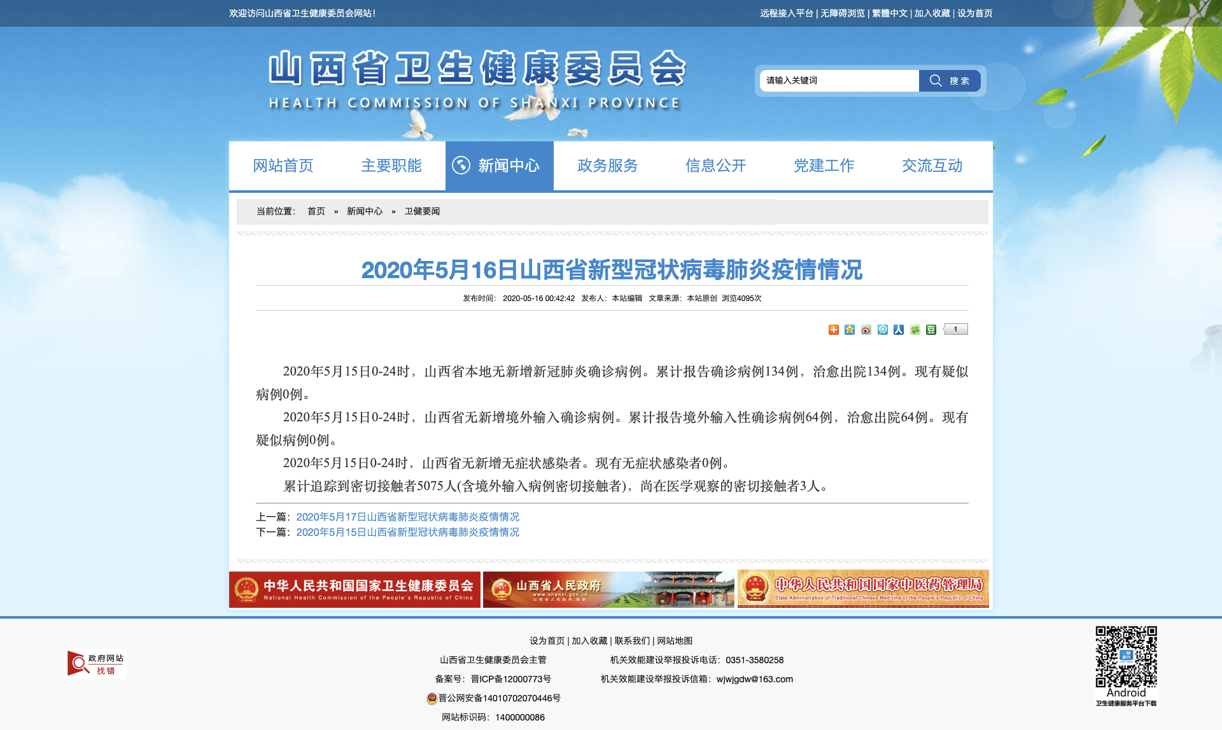
Task: Share to Renren icon
Action: click(x=899, y=330)
